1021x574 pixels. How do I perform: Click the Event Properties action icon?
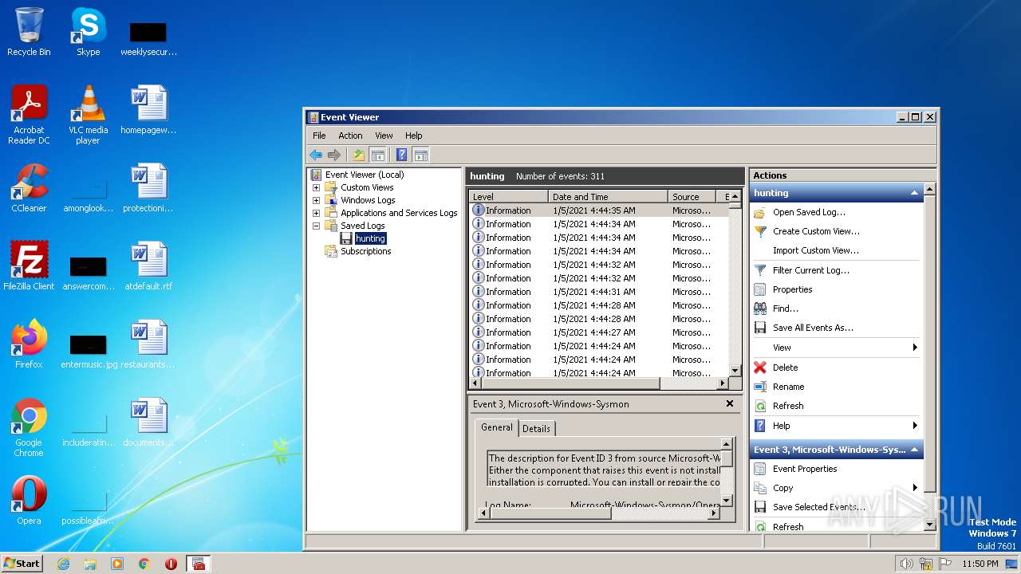[x=760, y=469]
